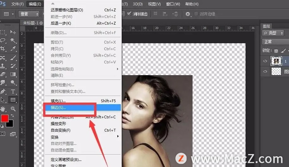Select the Crop tool
Image resolution: width=289 pixels, height=167 pixels.
tap(3, 49)
